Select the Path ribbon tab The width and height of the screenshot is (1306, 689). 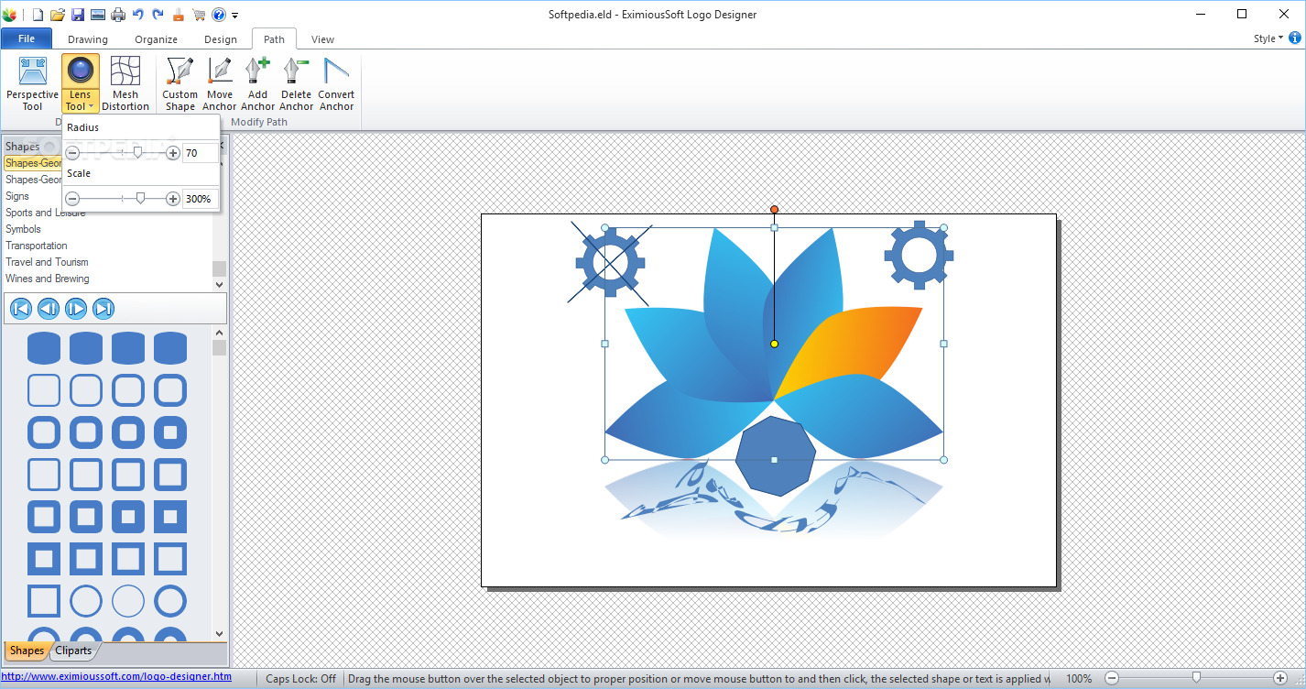pyautogui.click(x=274, y=39)
